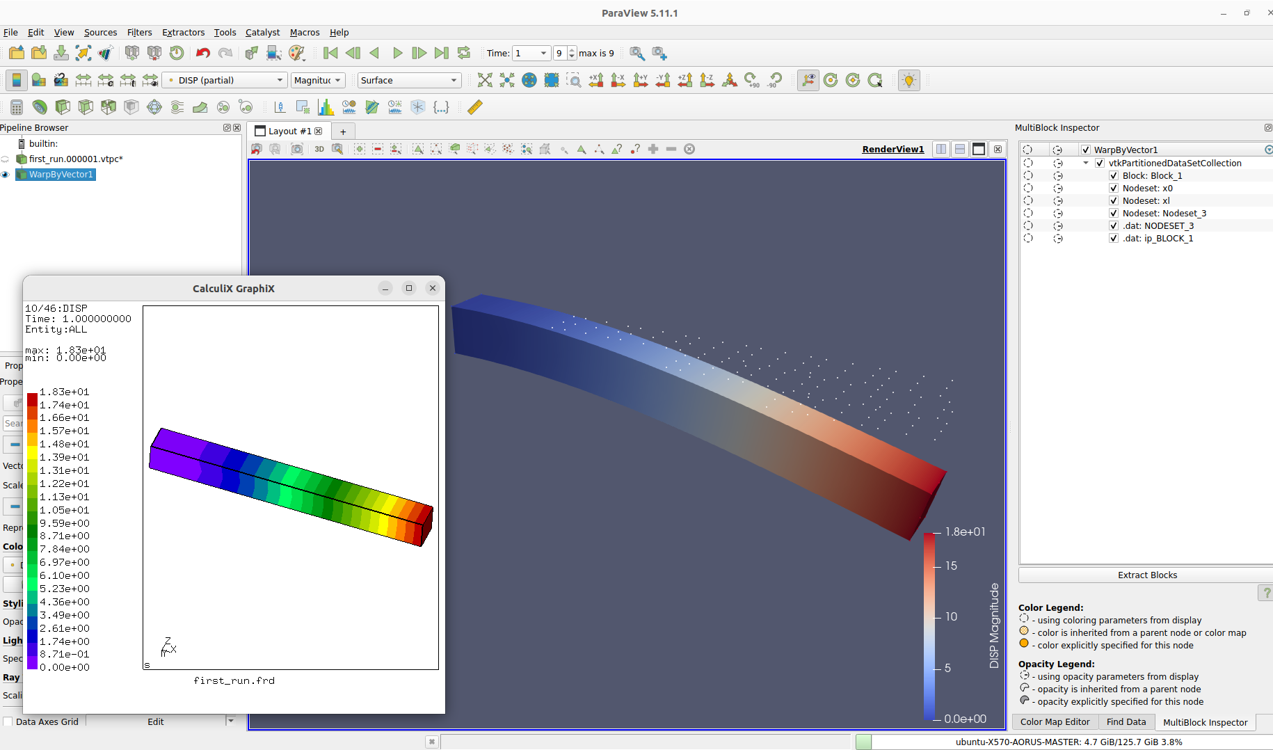The image size is (1273, 750).
Task: Open the Color Map Editor palette icon
Action: 298,54
